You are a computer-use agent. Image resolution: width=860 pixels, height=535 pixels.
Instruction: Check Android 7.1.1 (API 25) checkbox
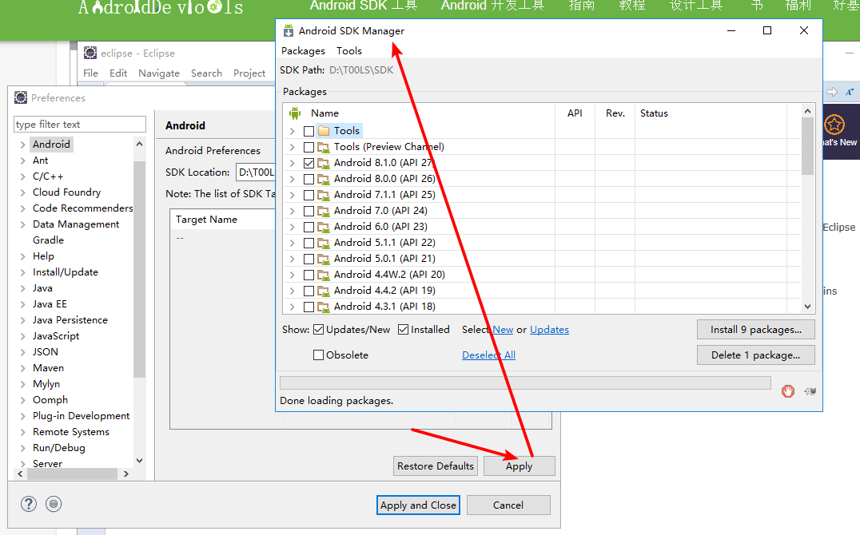point(309,195)
